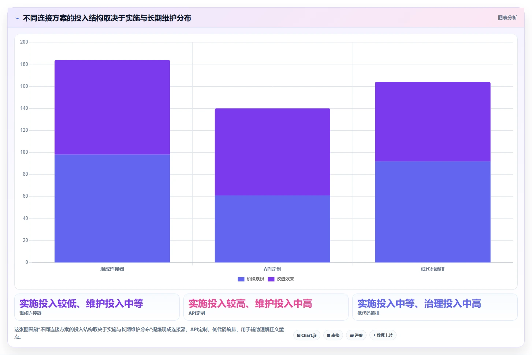Open the 实施投入较高、维护投入中高 card
This screenshot has height=355, width=532.
pos(266,307)
